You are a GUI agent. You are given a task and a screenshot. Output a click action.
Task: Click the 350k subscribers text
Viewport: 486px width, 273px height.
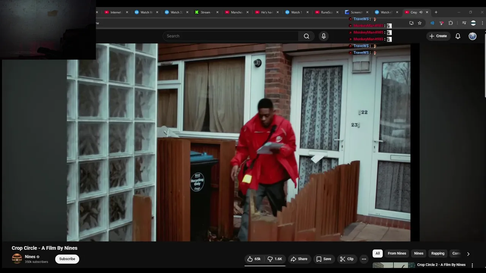point(36,262)
